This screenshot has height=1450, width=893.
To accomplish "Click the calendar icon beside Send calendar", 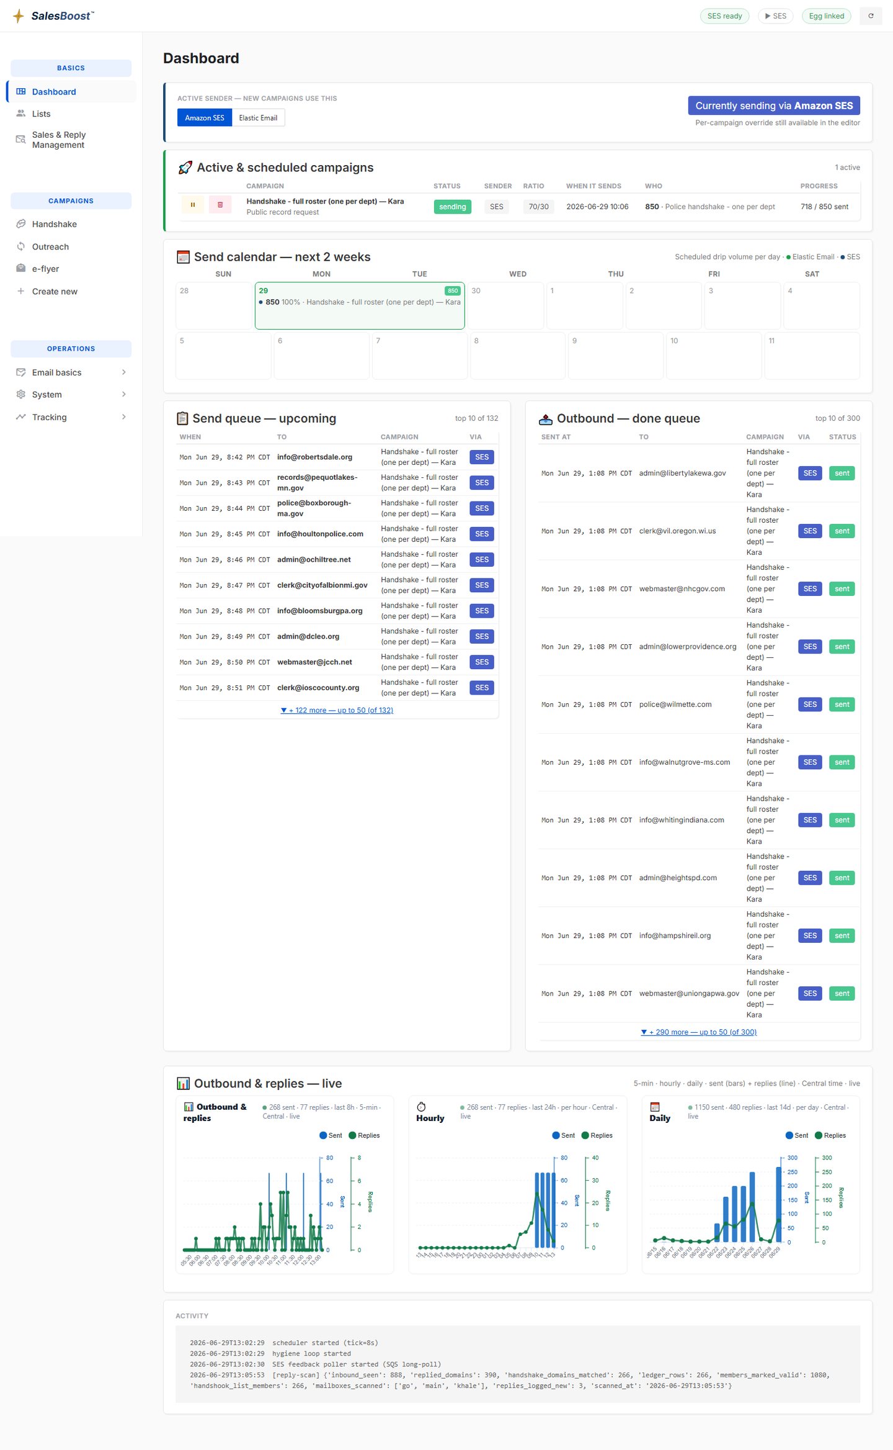I will click(183, 257).
